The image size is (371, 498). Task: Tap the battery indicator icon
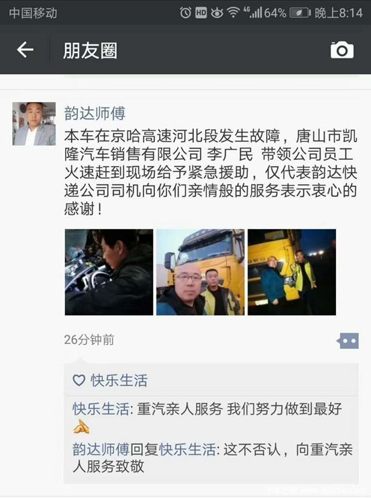[300, 13]
